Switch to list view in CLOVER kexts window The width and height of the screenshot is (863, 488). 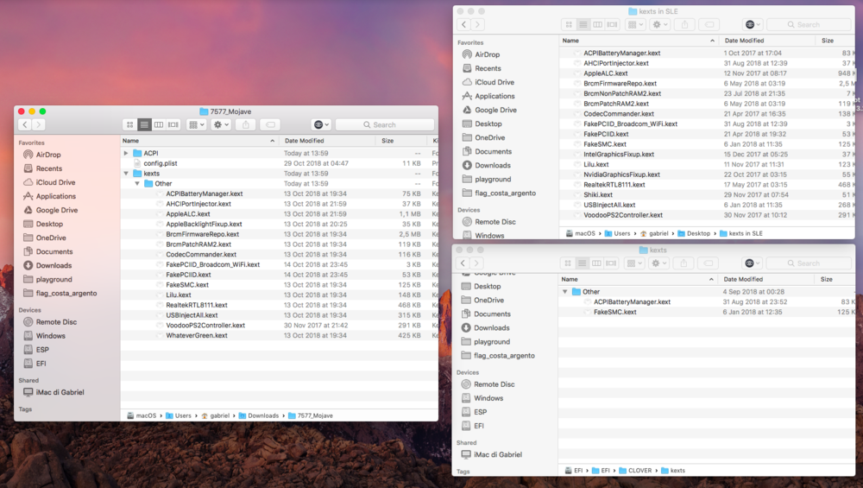583,263
